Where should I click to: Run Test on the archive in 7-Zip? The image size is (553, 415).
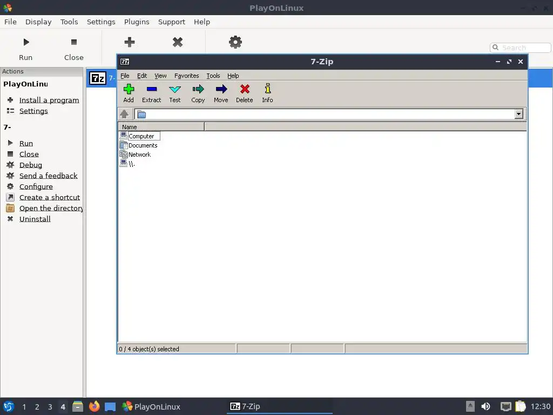point(174,93)
